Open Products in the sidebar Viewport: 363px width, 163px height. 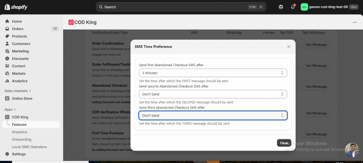tap(19, 36)
